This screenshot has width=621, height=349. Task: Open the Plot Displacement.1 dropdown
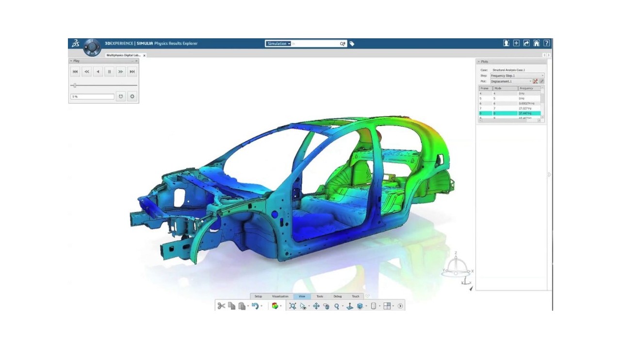pyautogui.click(x=511, y=81)
